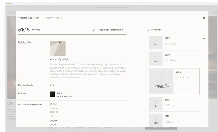218x132 pixels.
Task: Click the Info icon in the bottom bar
Action: [64, 128]
